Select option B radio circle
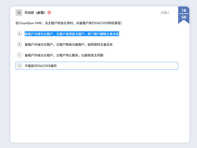This screenshot has width=197, height=148. pos(19,44)
